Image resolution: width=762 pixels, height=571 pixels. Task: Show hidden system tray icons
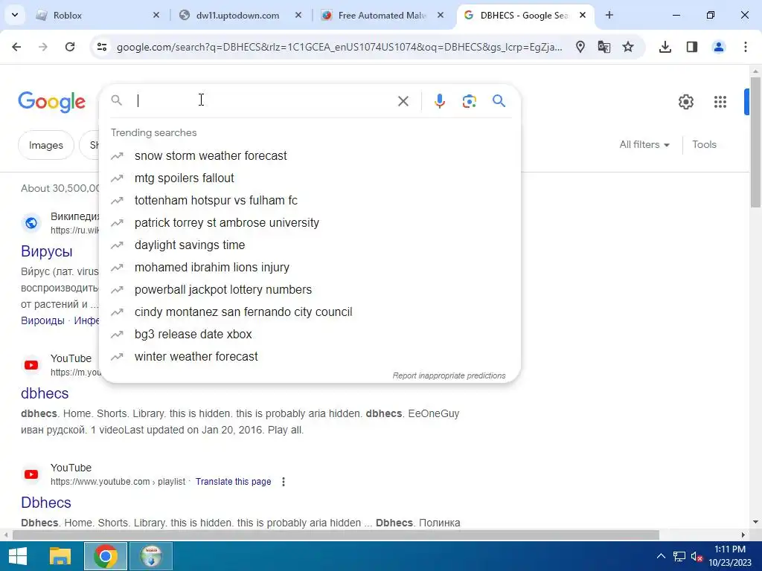coord(661,556)
